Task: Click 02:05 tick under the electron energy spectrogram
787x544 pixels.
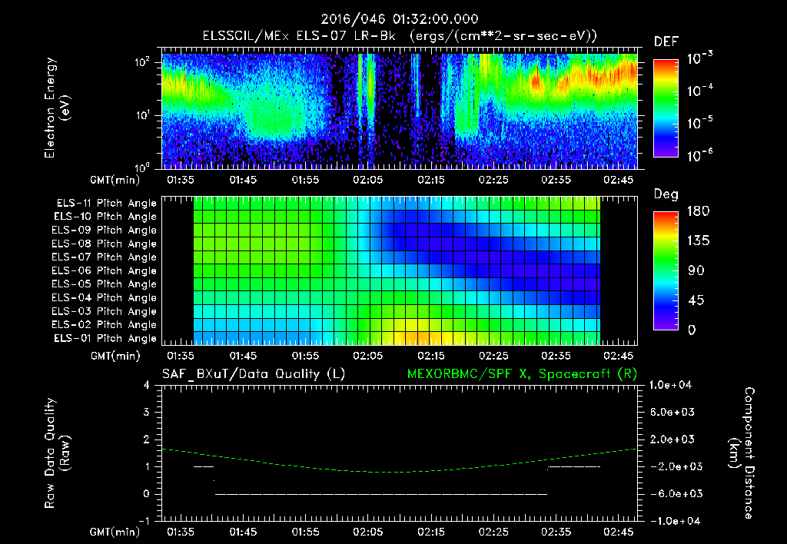Action: [x=368, y=180]
